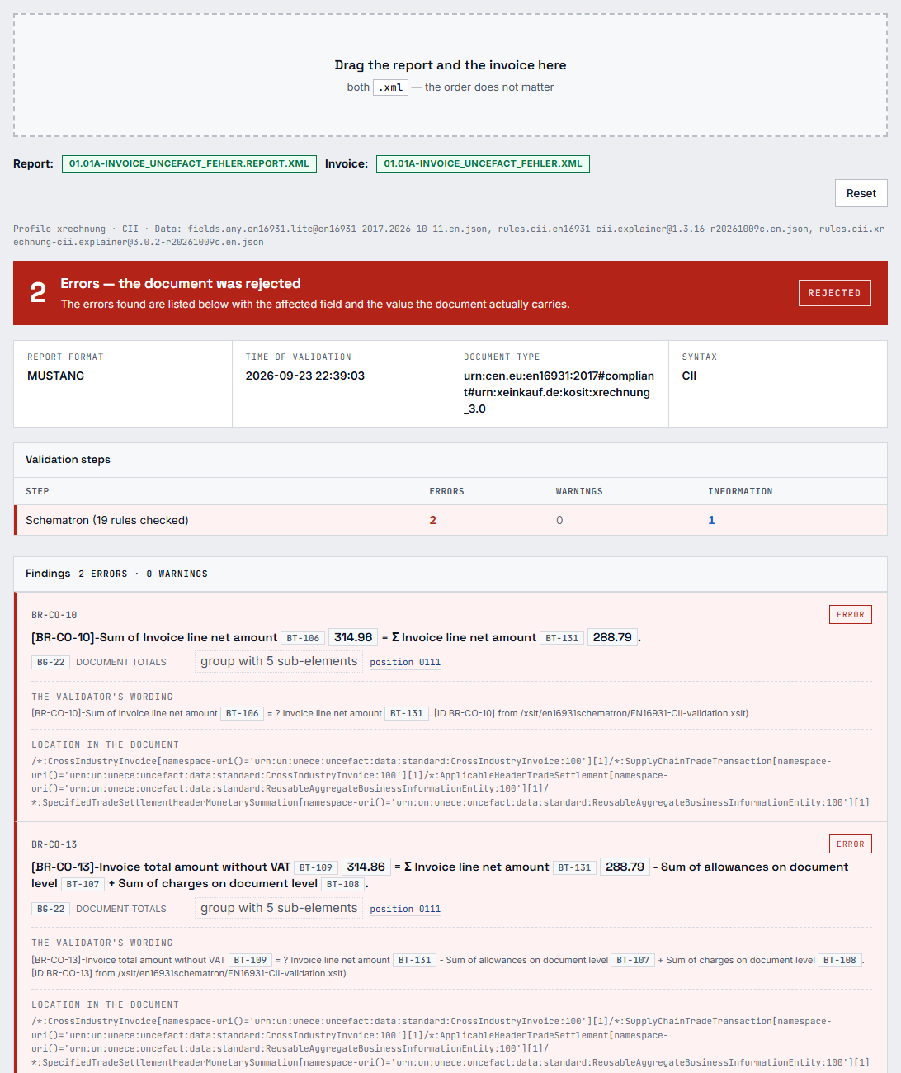Click the STEP column header
Screen dimensions: 901x1073
pos(37,491)
